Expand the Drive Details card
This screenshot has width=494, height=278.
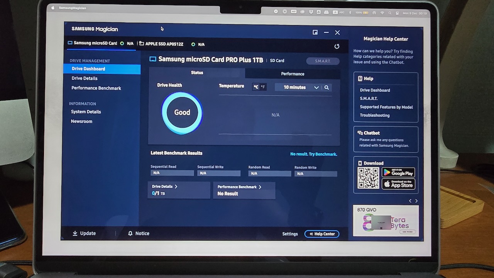point(176,187)
